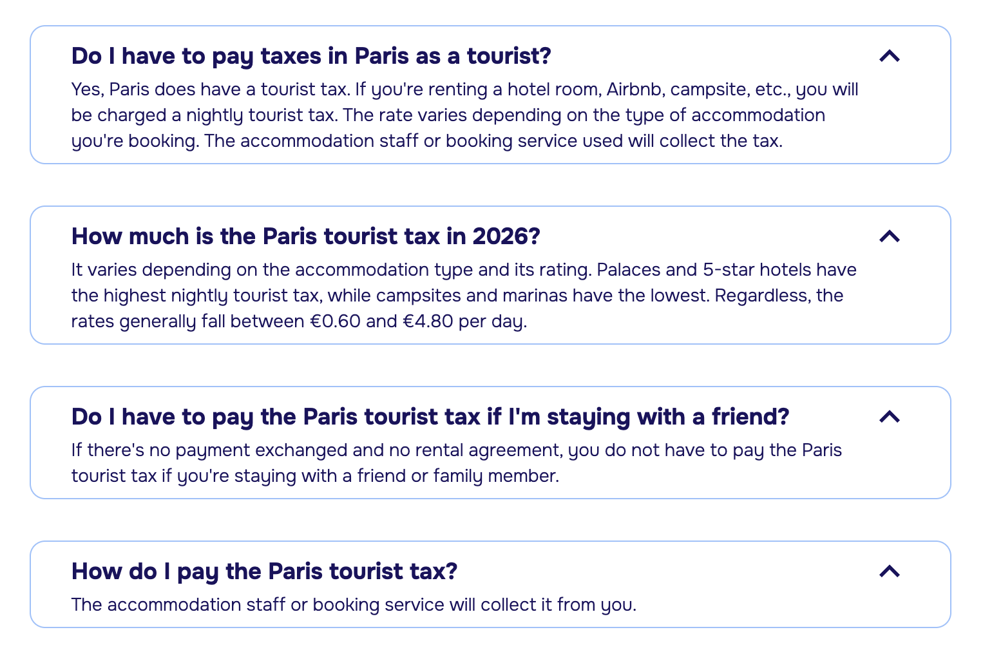
Task: Collapse the "pay taxes in Paris as a tourist" chevron
Action: point(889,56)
